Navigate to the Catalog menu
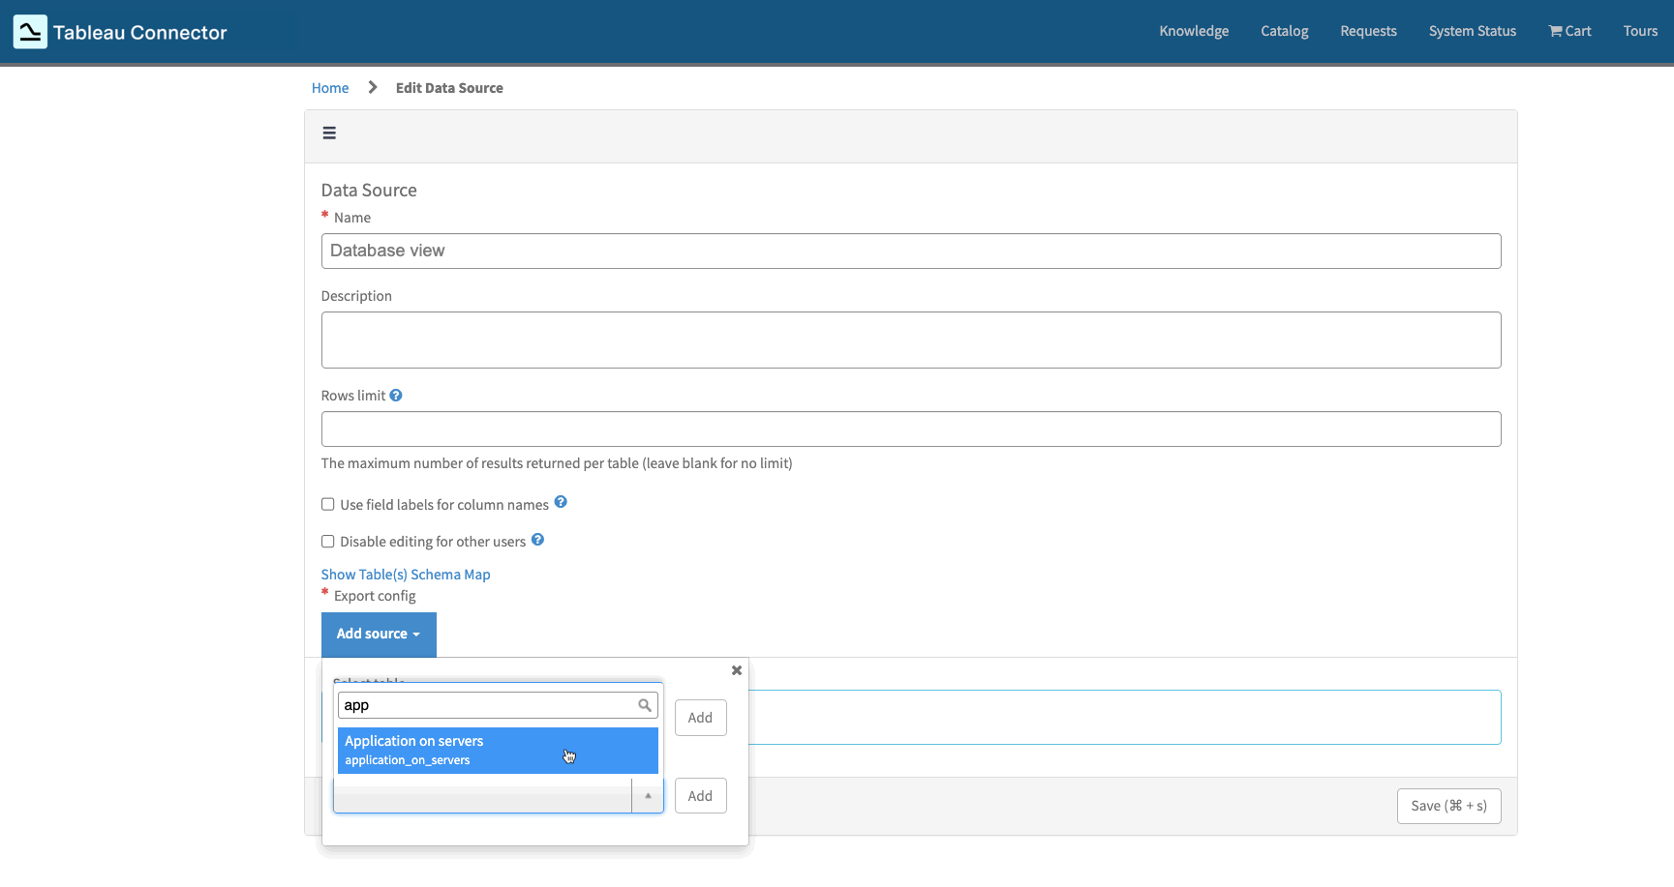The height and width of the screenshot is (887, 1674). [1284, 31]
